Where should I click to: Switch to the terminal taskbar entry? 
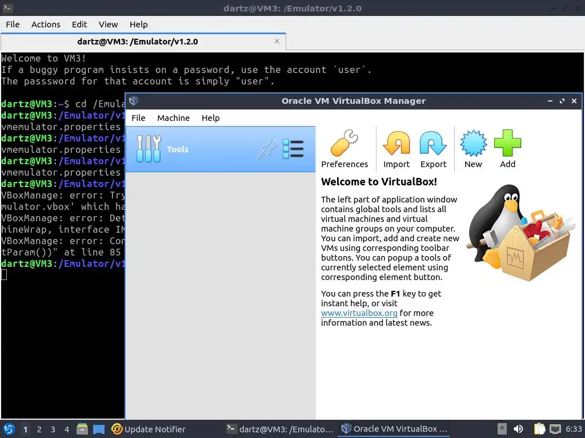(280, 429)
